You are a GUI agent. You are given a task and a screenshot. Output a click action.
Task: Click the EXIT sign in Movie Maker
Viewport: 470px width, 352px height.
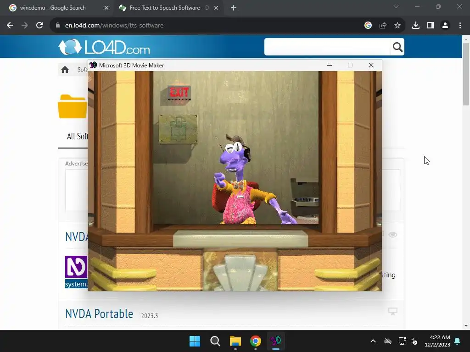coord(179,93)
